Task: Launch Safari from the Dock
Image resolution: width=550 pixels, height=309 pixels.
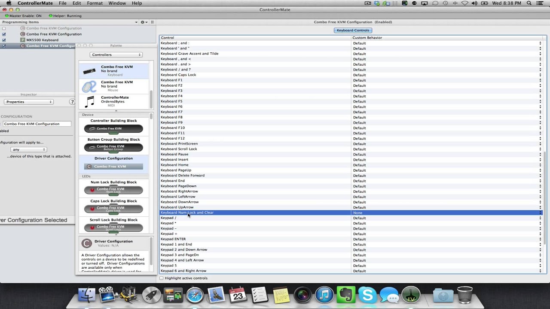Action: pos(195,295)
